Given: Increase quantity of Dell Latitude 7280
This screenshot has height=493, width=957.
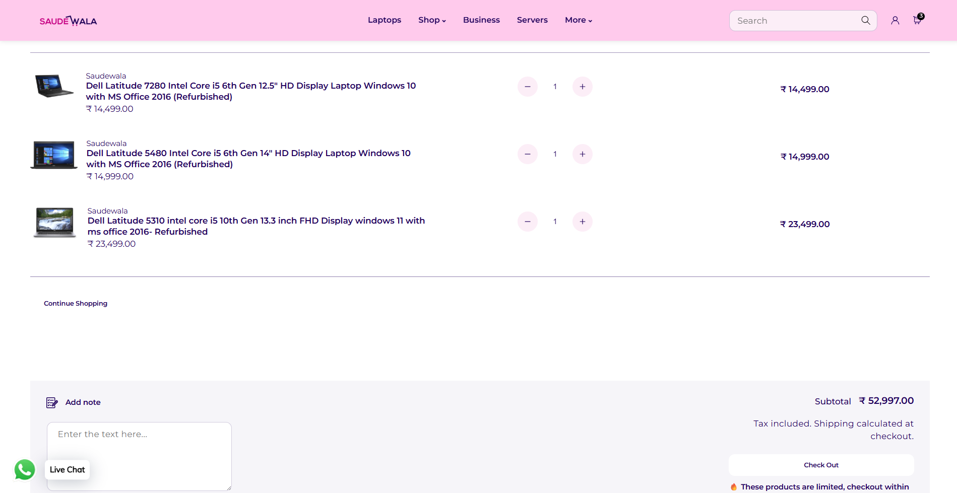Looking at the screenshot, I should point(582,87).
